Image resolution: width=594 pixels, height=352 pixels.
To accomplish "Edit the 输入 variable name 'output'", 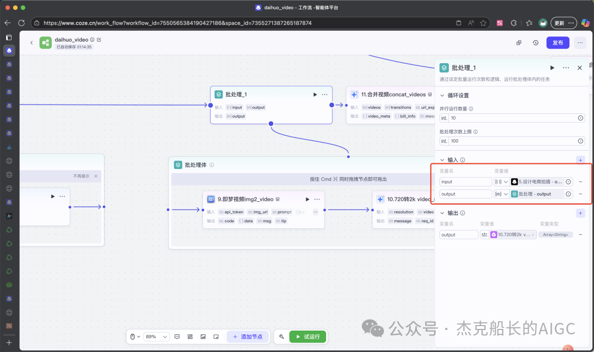I will click(466, 194).
